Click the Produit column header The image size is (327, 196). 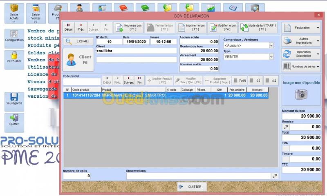[134, 90]
